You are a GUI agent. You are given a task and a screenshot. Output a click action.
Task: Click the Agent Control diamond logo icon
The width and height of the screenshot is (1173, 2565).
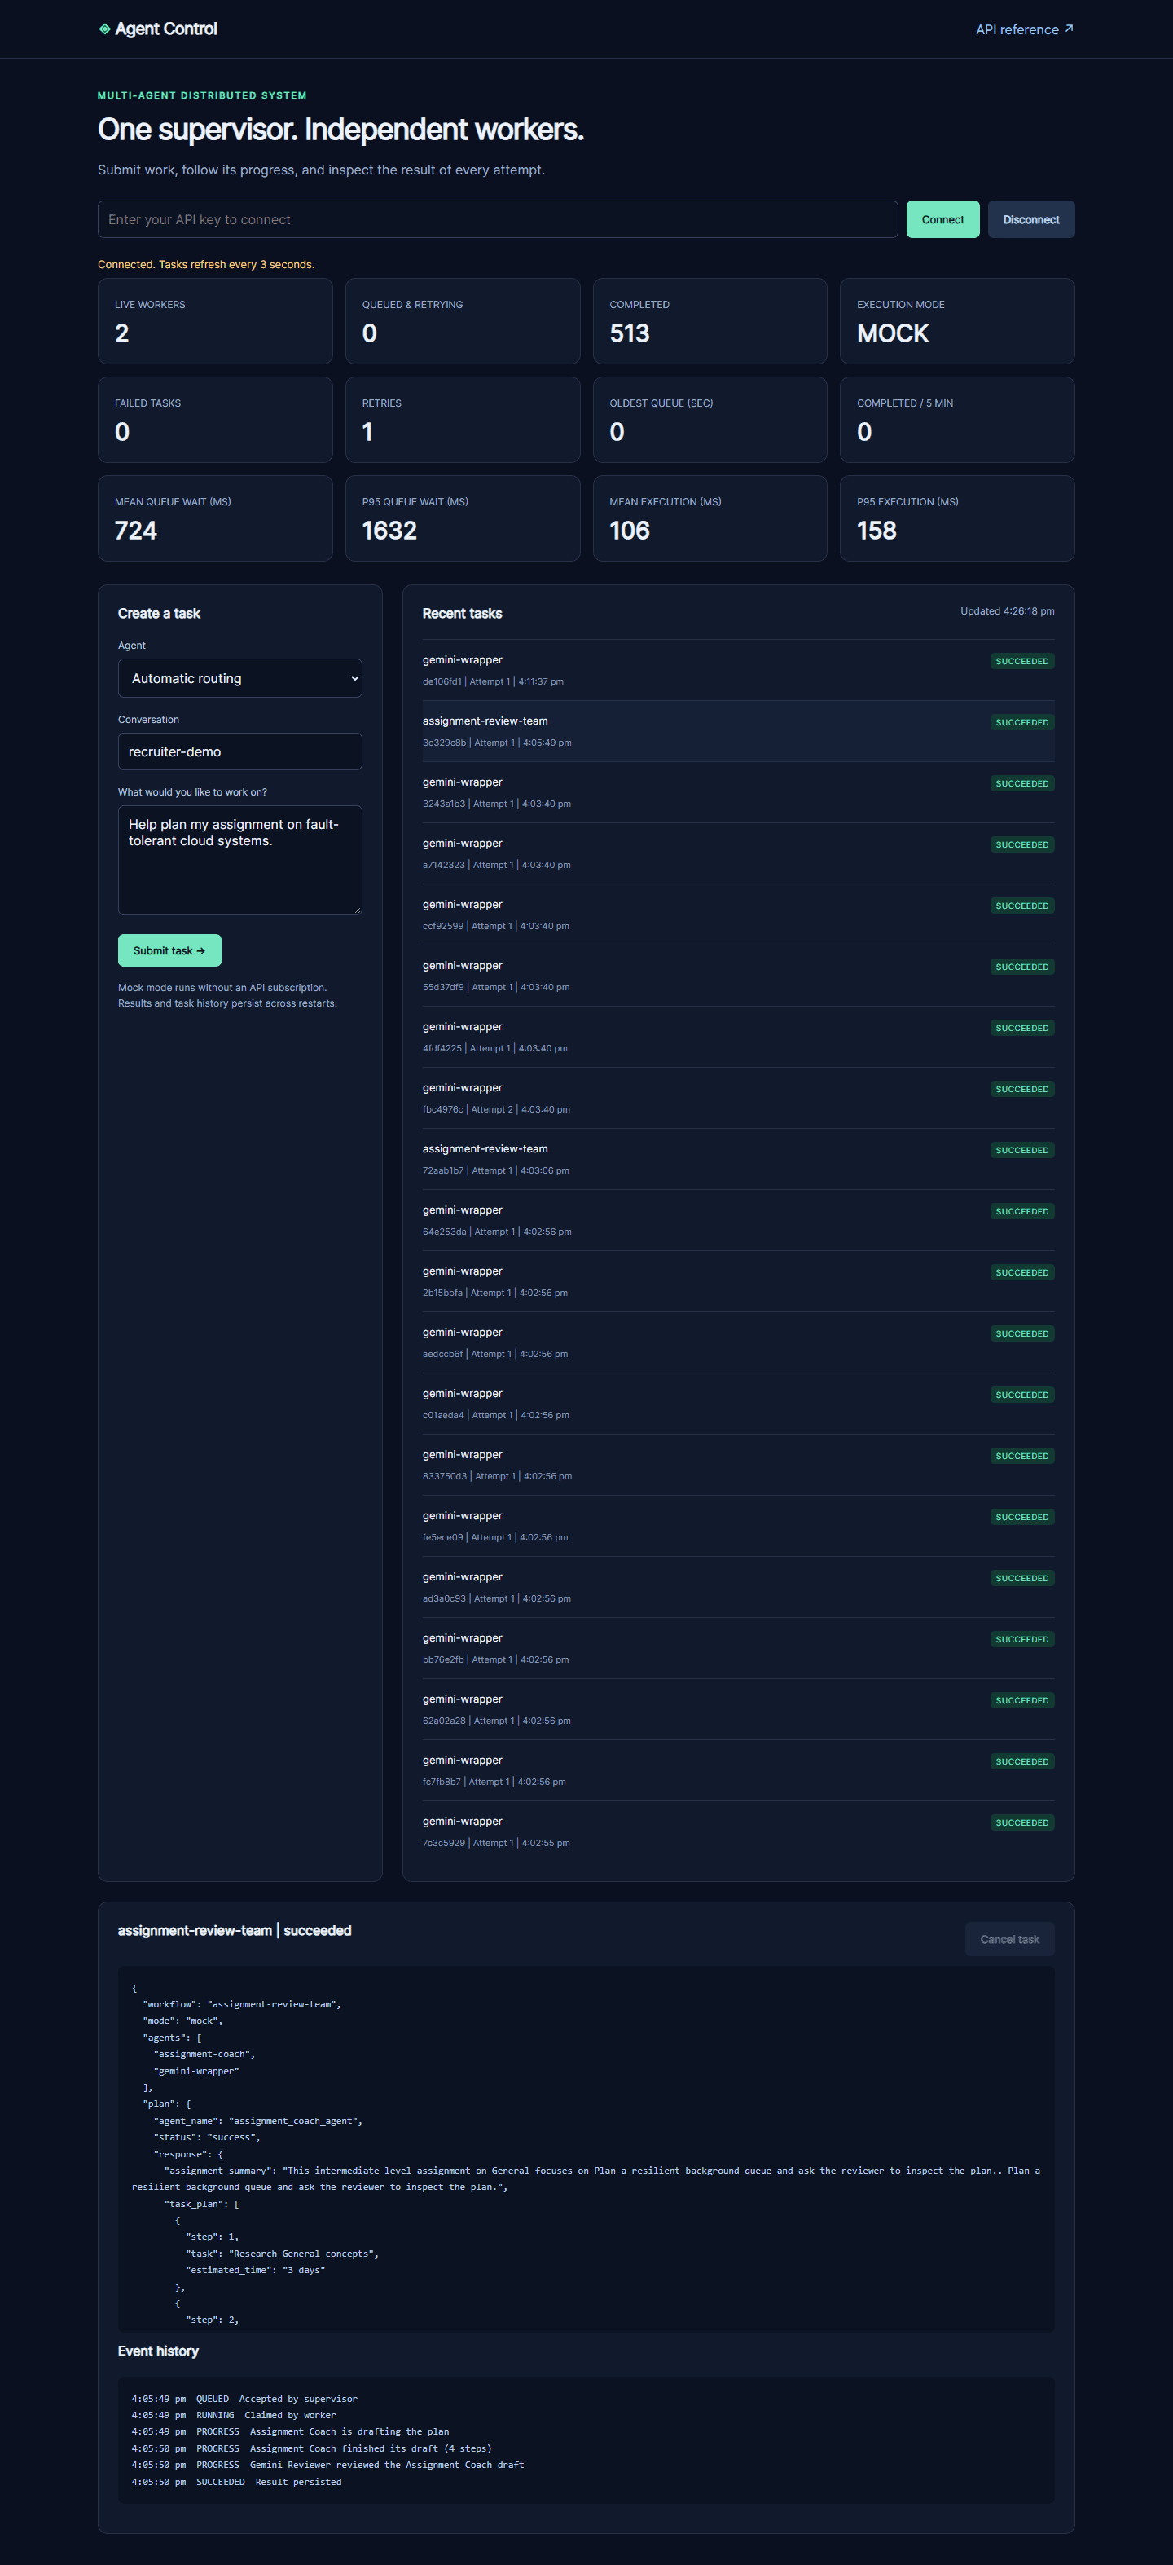point(104,29)
